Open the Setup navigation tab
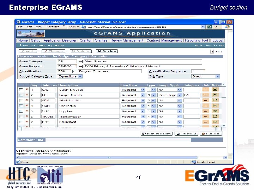 tap(36, 40)
